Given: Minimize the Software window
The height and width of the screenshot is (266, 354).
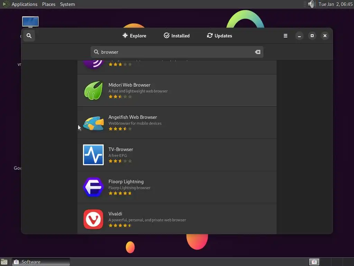Looking at the screenshot, I should (x=299, y=36).
